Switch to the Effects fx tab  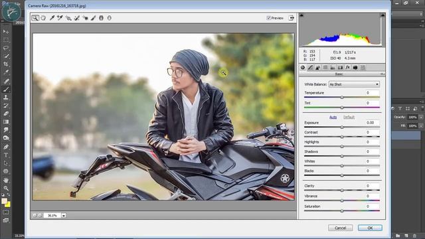coord(348,68)
